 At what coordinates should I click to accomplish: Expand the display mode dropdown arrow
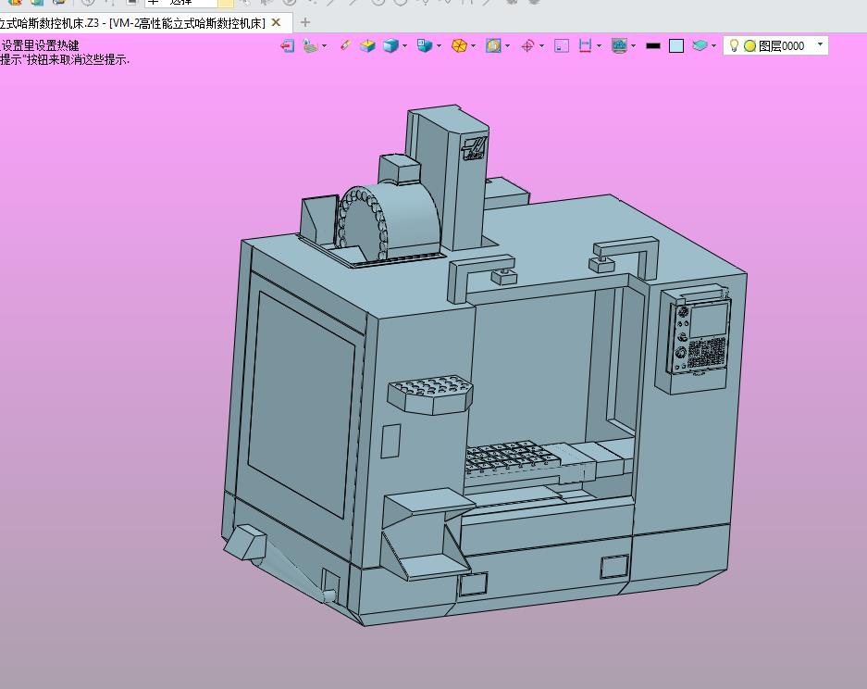pyautogui.click(x=324, y=46)
